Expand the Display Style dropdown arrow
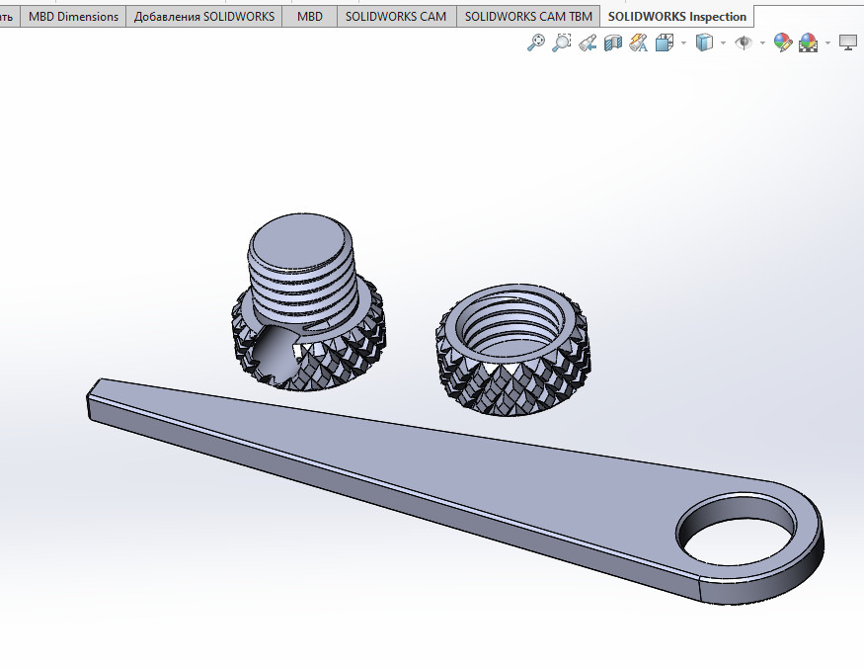Viewport: 864px width, 668px height. coord(723,42)
